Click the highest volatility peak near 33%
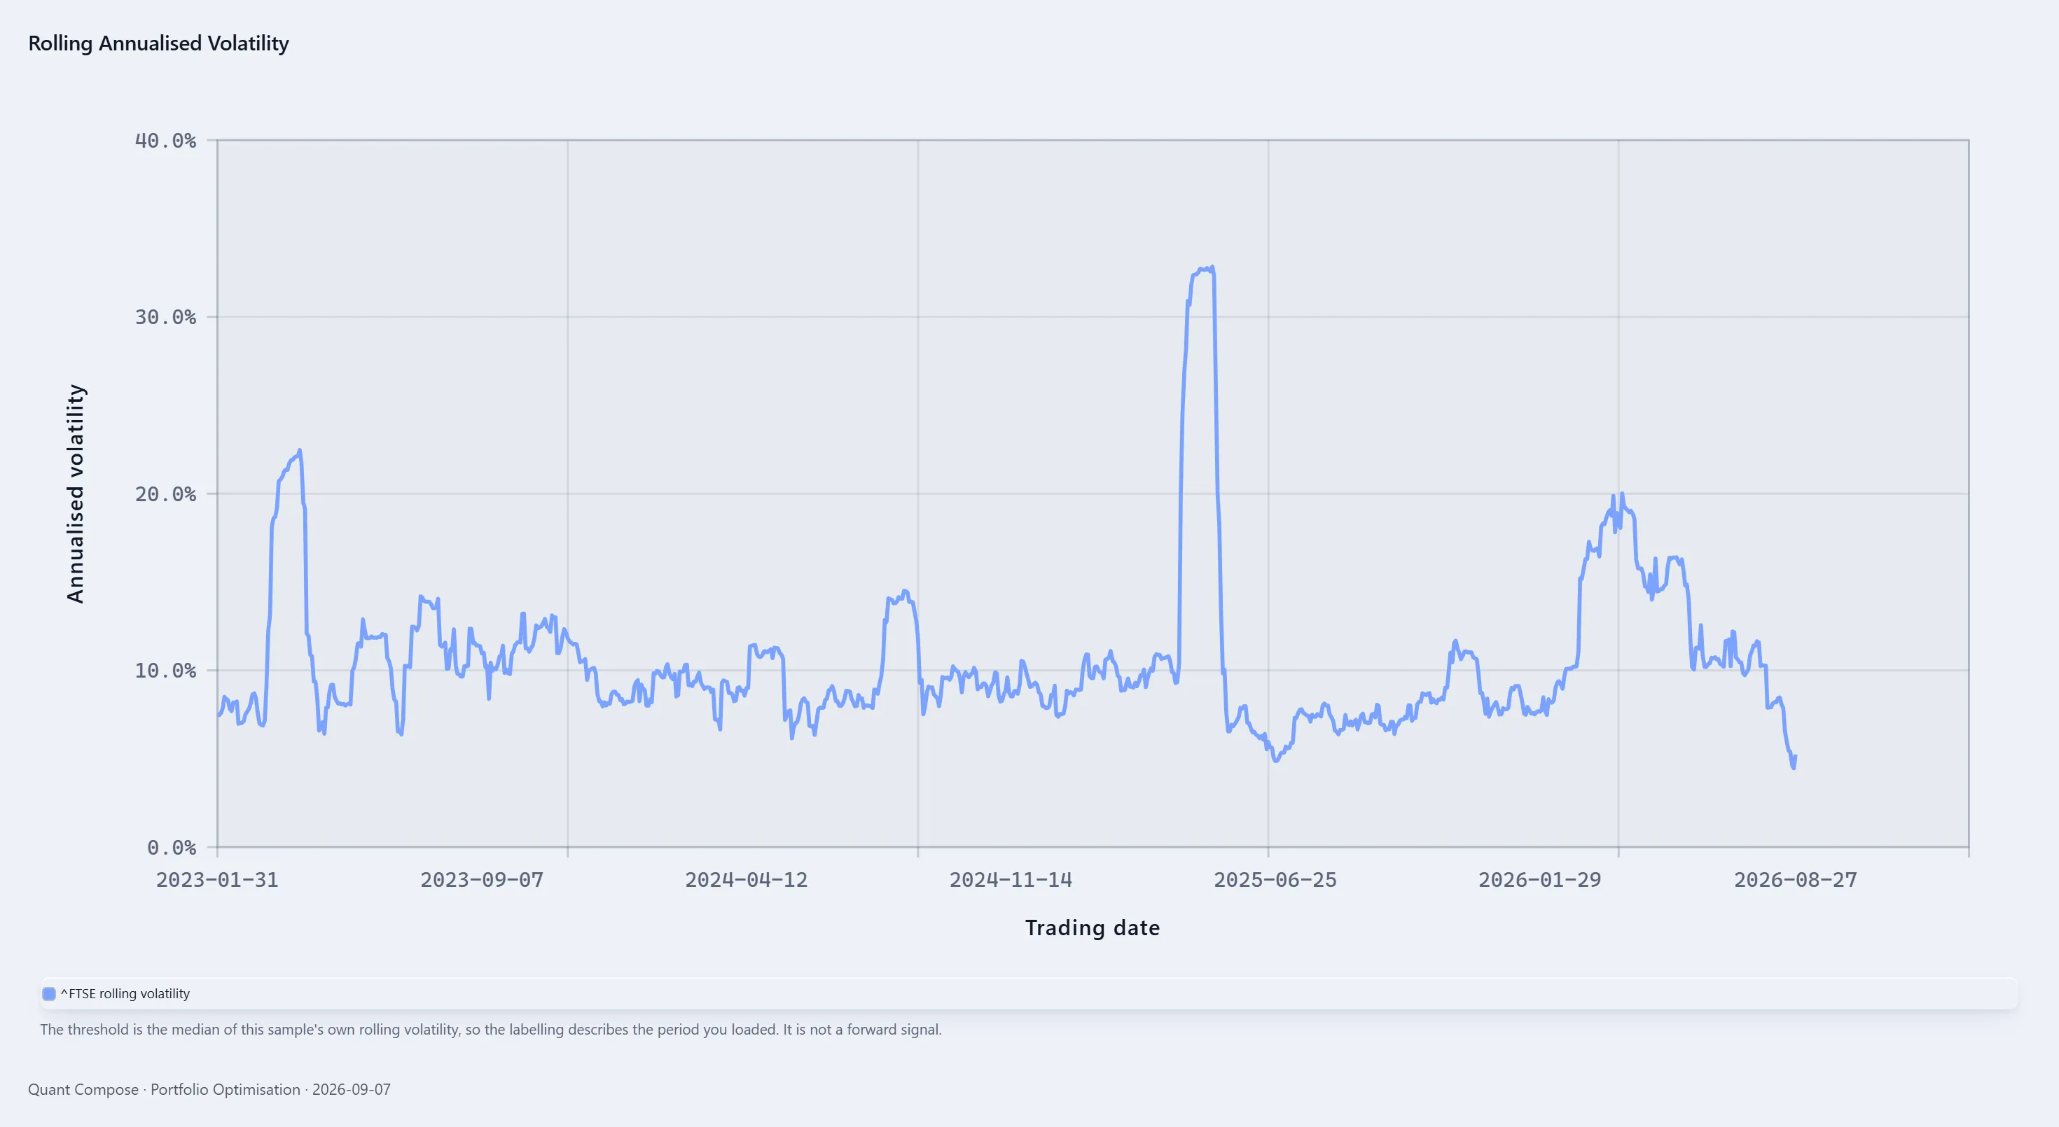 pos(1212,267)
